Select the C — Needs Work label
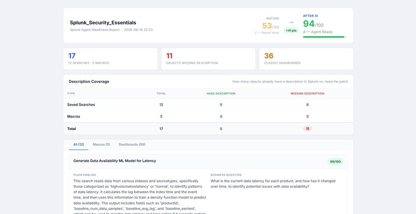Image resolution: width=416 pixels, height=214 pixels. pos(267,32)
